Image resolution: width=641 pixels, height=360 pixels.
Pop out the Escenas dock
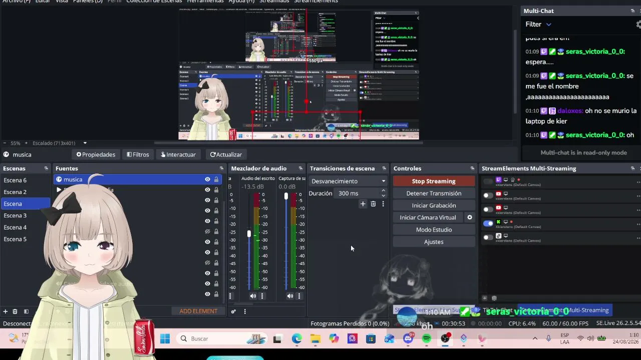[x=46, y=168]
